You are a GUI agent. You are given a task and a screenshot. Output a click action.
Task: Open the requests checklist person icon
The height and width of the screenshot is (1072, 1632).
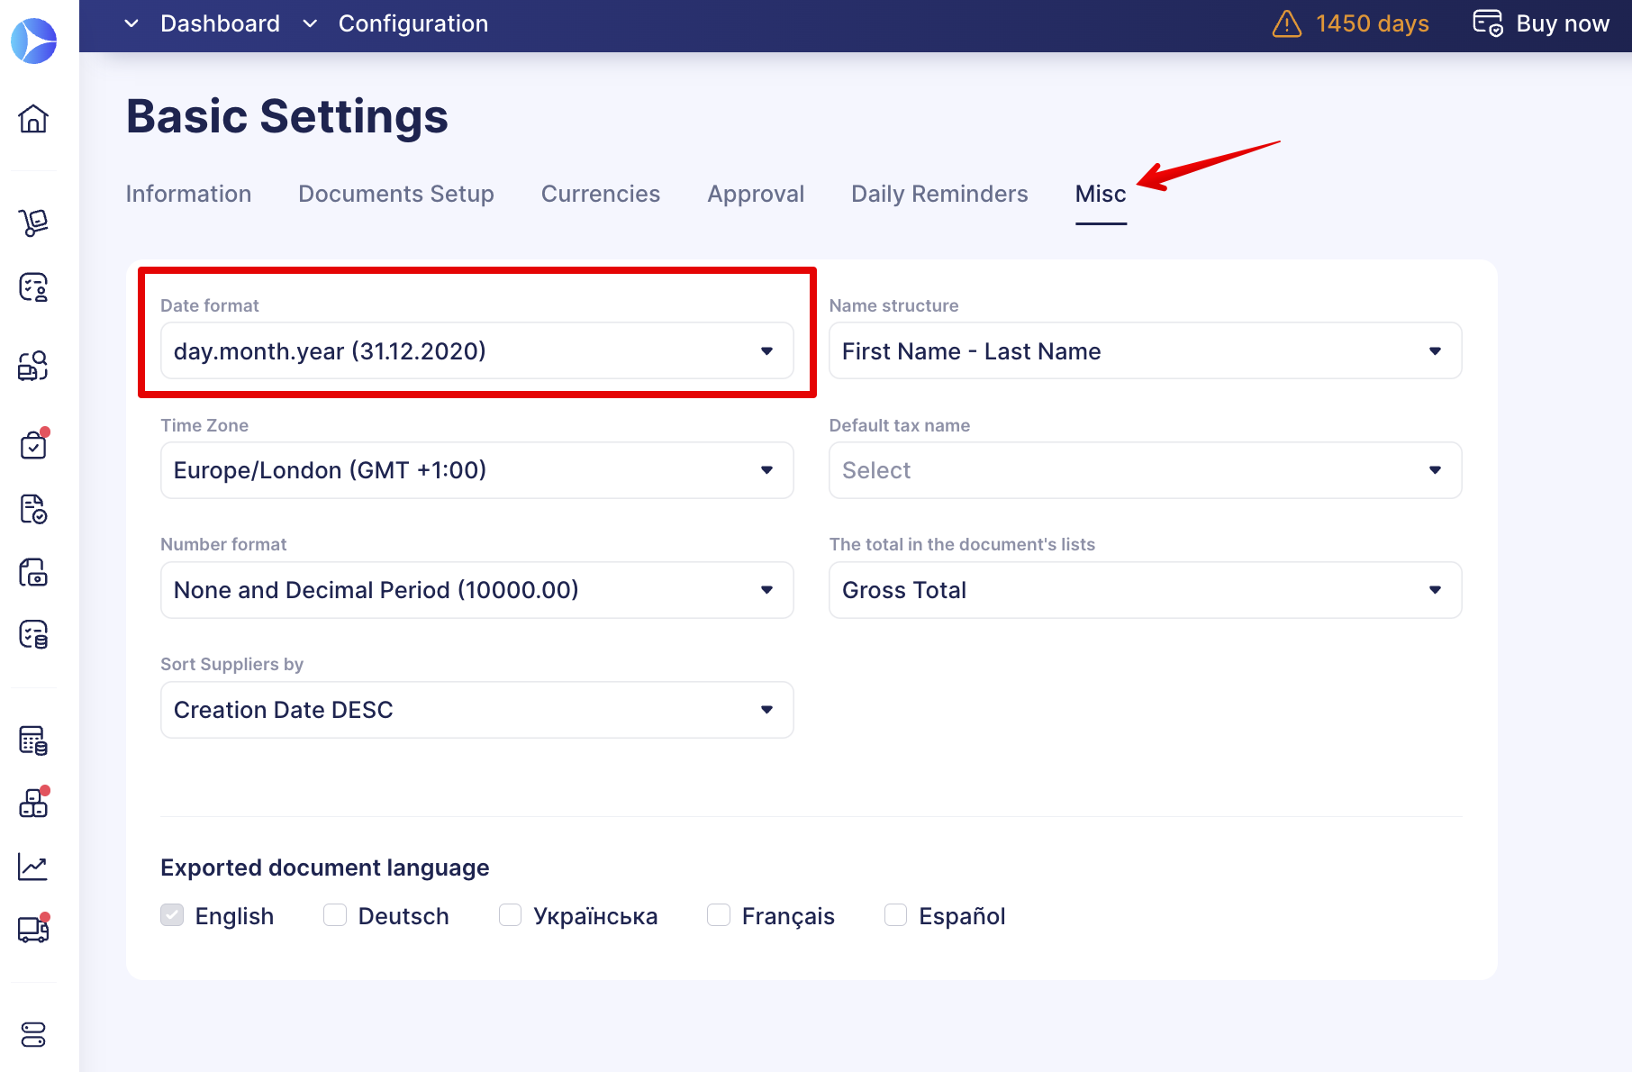[x=33, y=286]
